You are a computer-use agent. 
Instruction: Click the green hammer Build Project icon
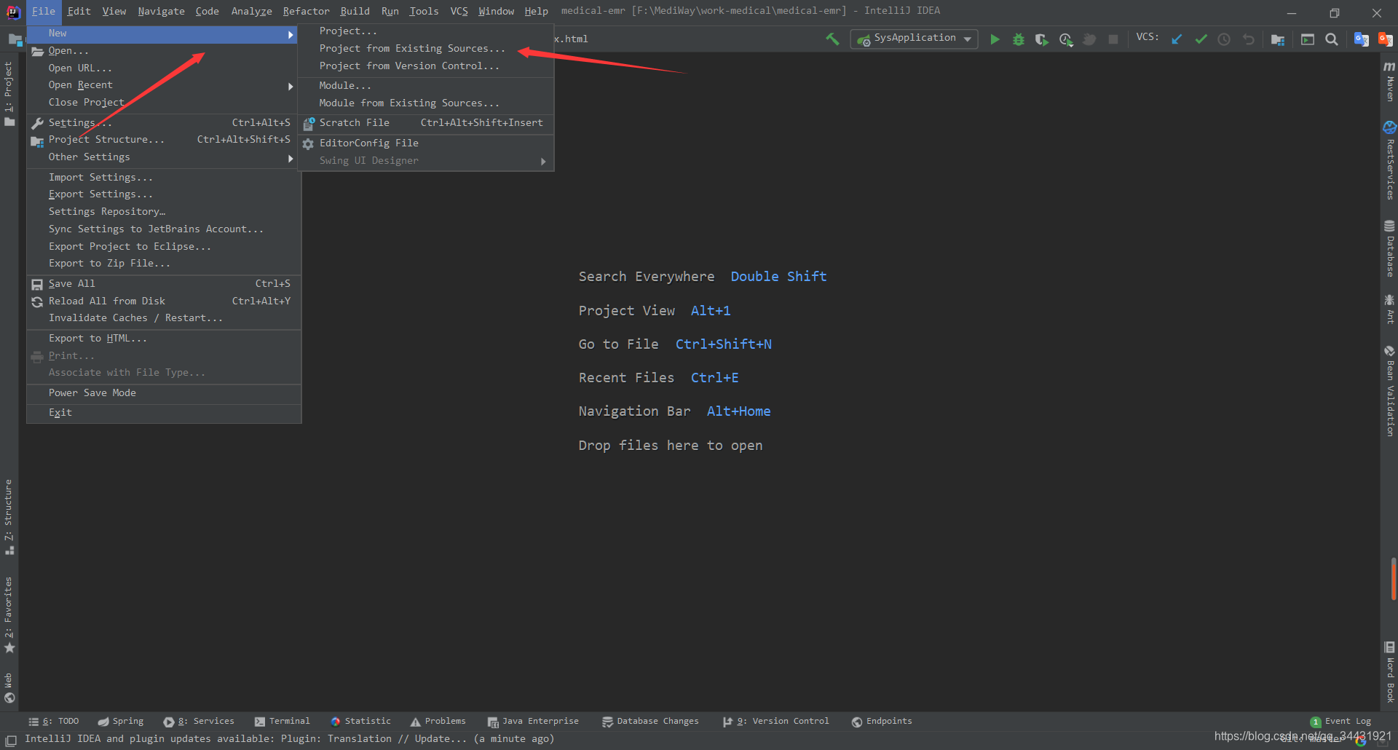832,39
